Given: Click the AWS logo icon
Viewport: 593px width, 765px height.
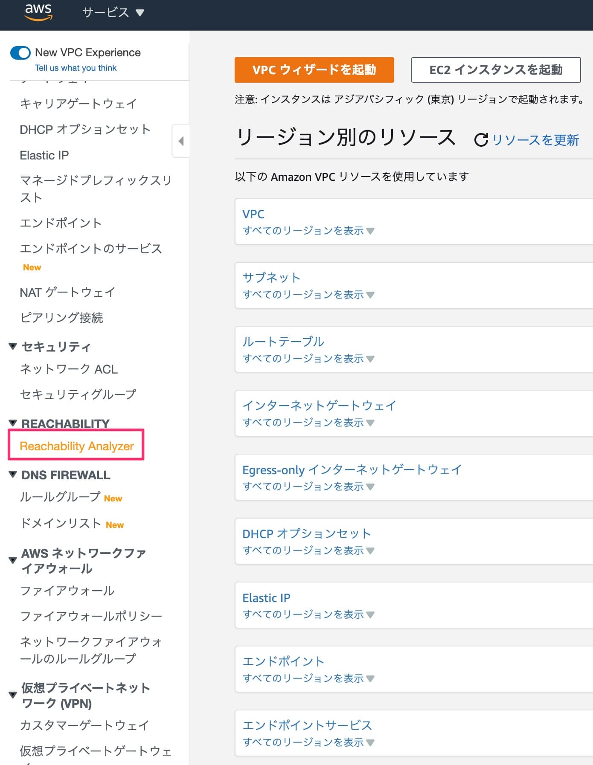Looking at the screenshot, I should coord(38,12).
